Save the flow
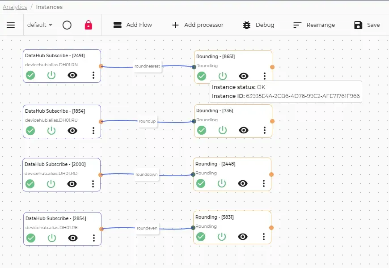Viewport: 389px width, 268px height. pos(367,25)
